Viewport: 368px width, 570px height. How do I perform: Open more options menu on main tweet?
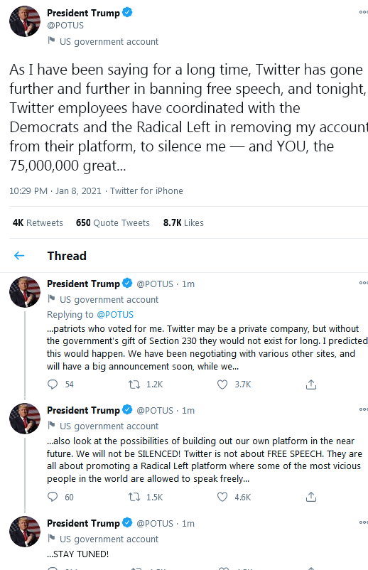[x=363, y=12]
